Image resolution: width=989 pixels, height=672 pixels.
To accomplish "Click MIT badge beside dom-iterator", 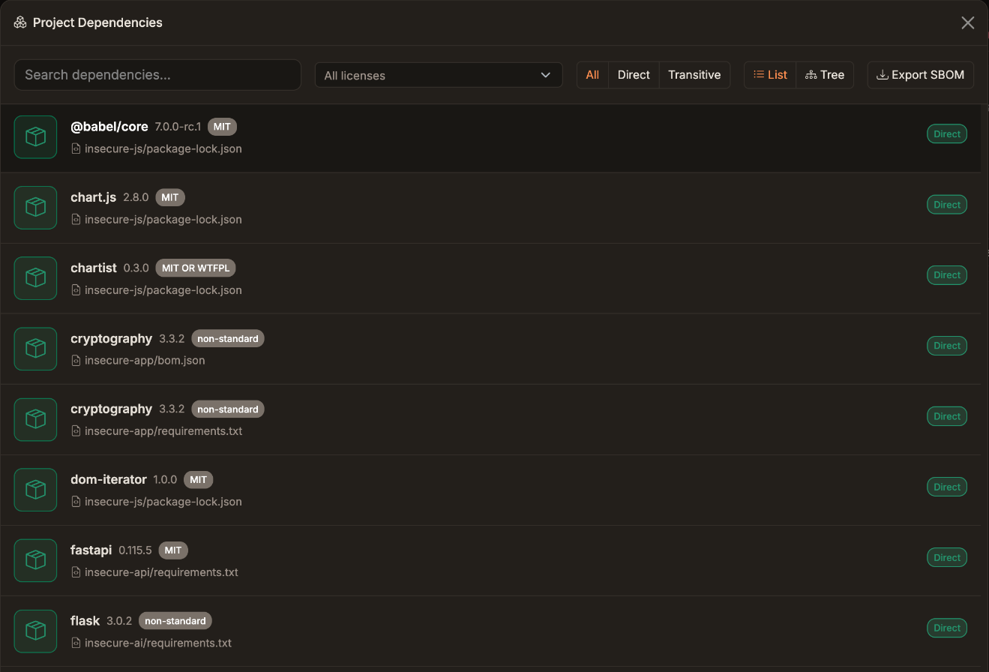I will click(198, 479).
